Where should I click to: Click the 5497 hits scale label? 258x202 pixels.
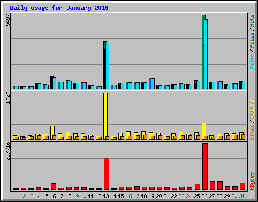coord(8,20)
